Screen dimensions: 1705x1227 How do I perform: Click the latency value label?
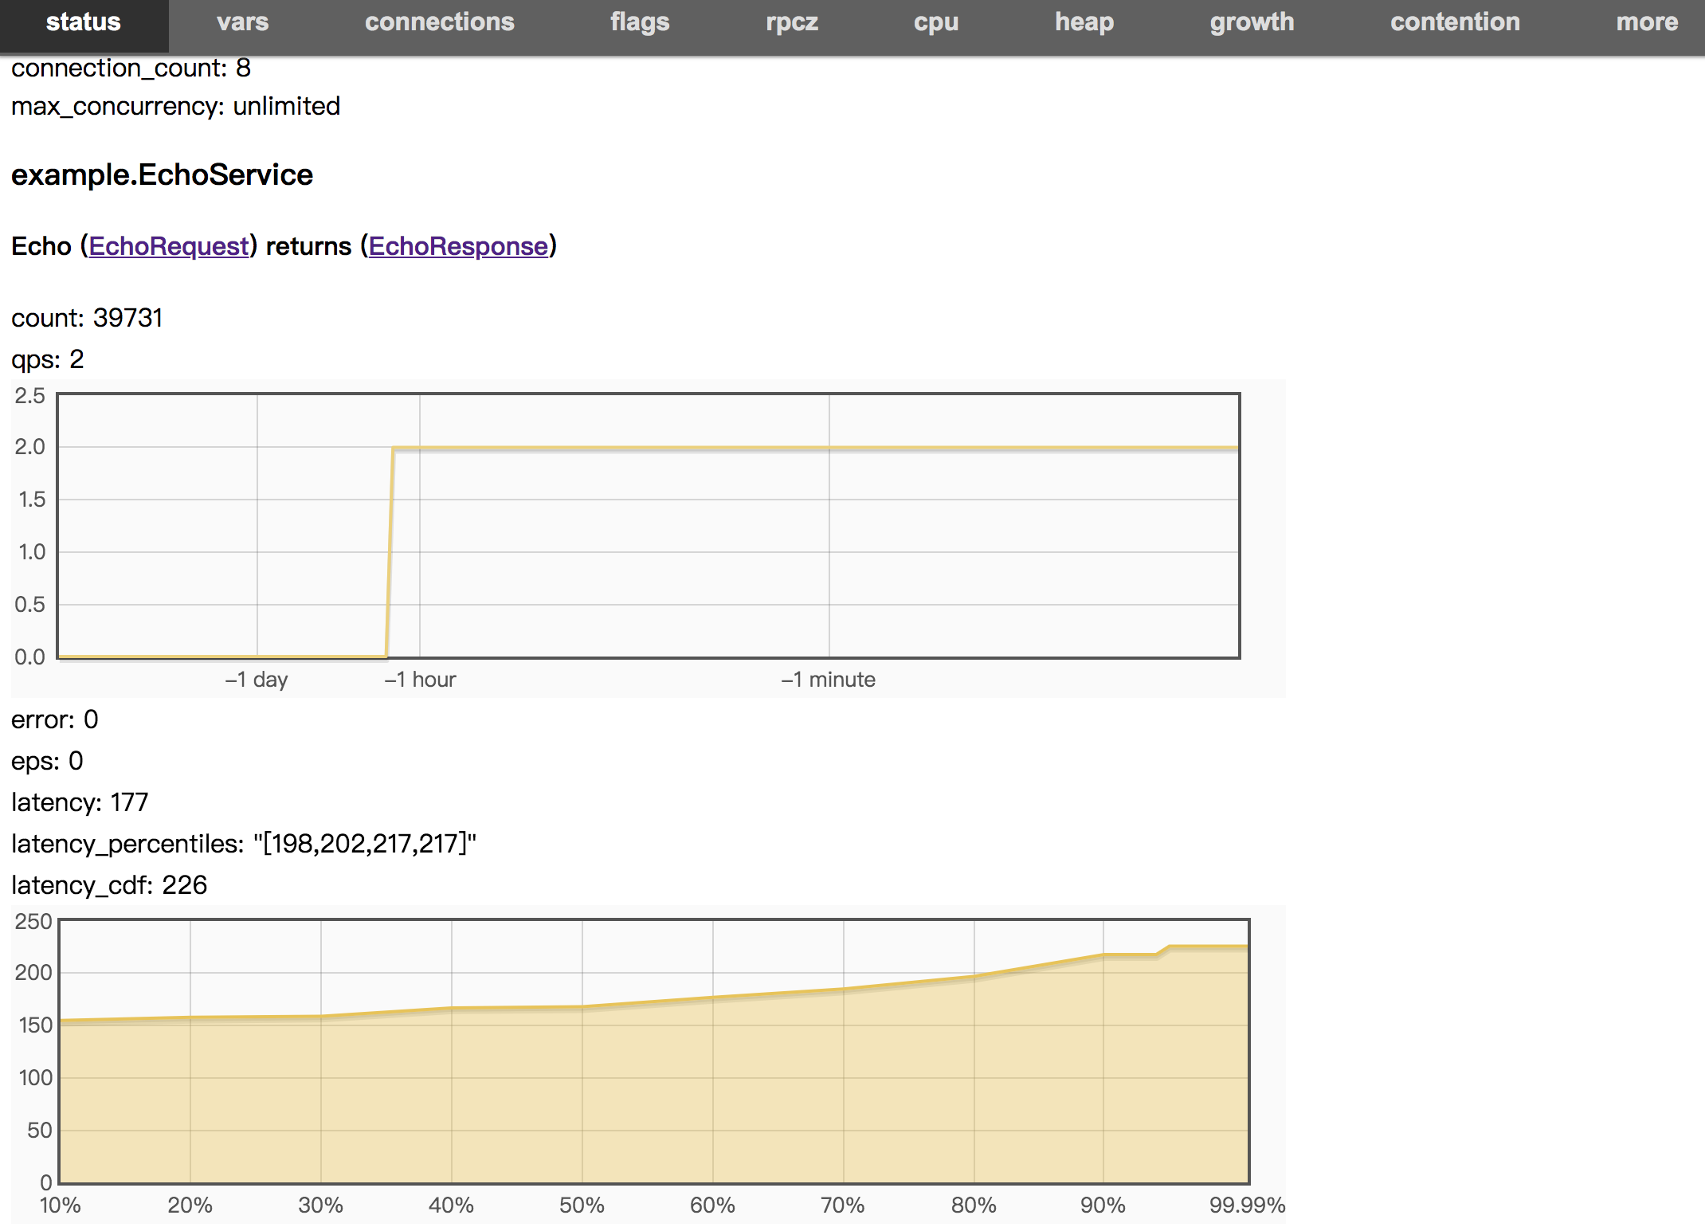pyautogui.click(x=80, y=802)
